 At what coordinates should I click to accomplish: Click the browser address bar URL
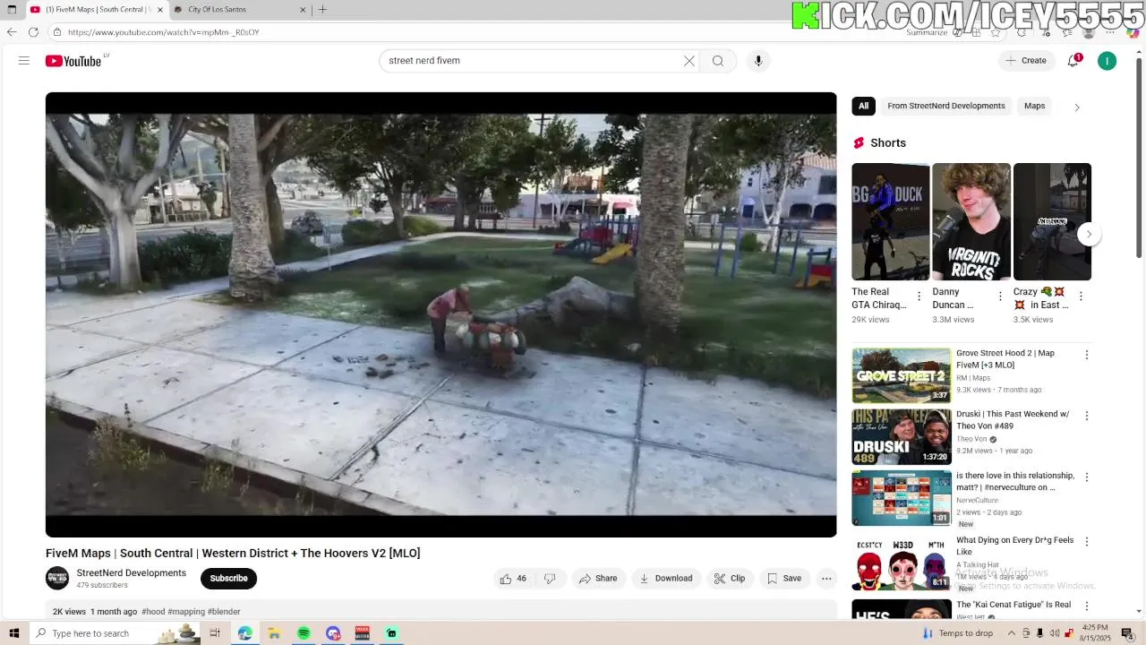pos(164,32)
